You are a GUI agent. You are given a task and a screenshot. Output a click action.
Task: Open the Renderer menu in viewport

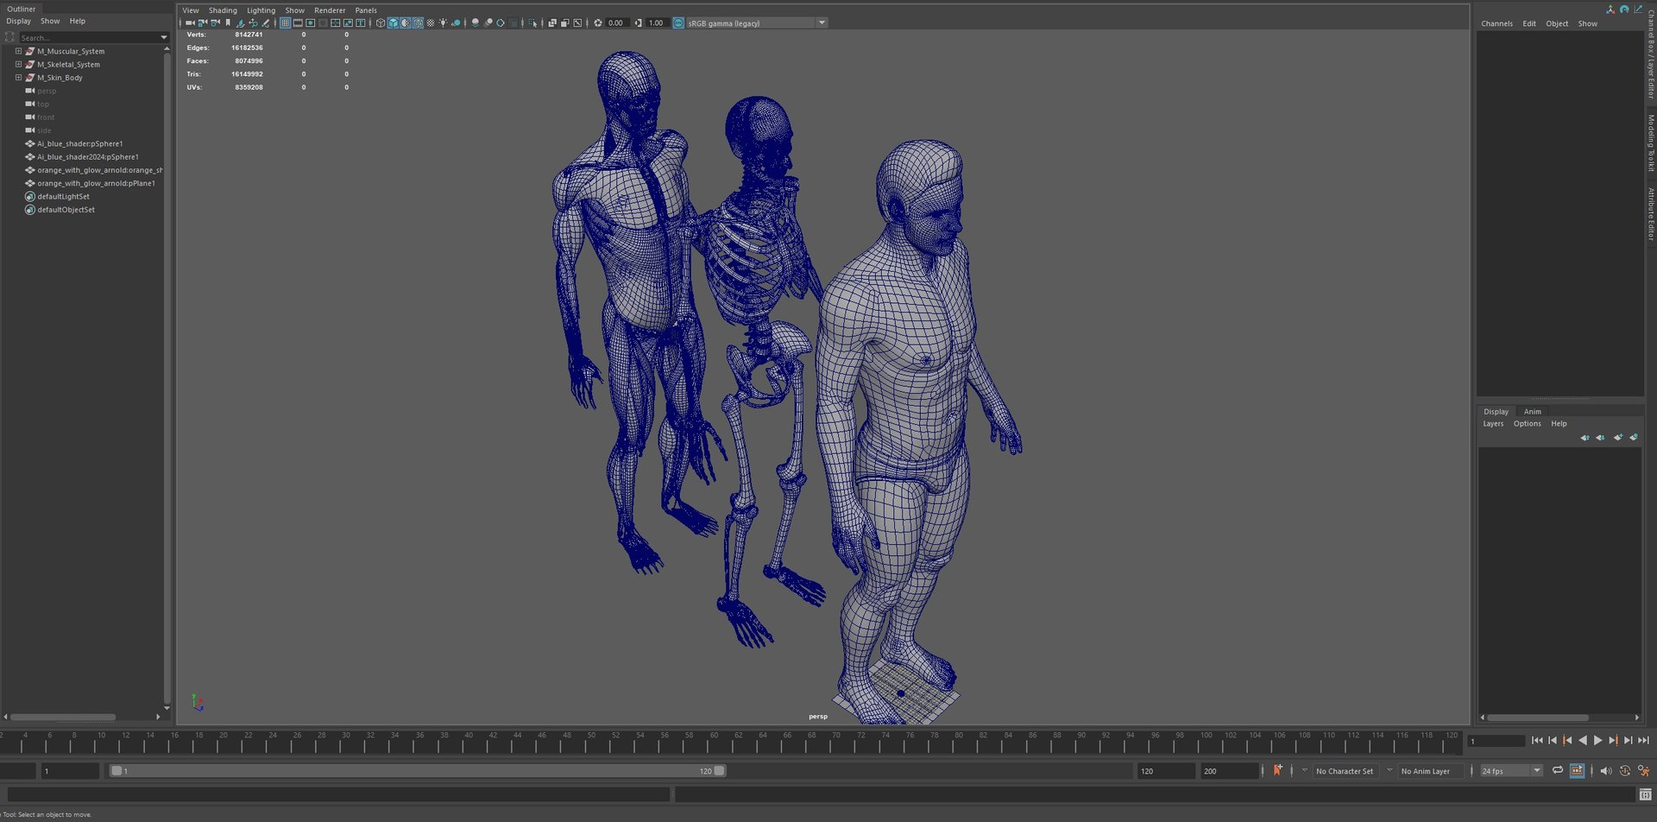330,10
